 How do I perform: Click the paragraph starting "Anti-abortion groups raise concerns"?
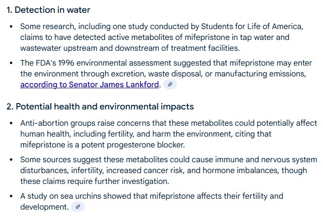(168, 133)
